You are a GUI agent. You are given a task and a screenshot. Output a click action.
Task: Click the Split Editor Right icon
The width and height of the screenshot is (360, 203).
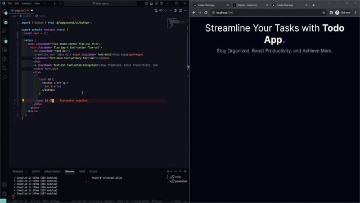[x=181, y=11]
